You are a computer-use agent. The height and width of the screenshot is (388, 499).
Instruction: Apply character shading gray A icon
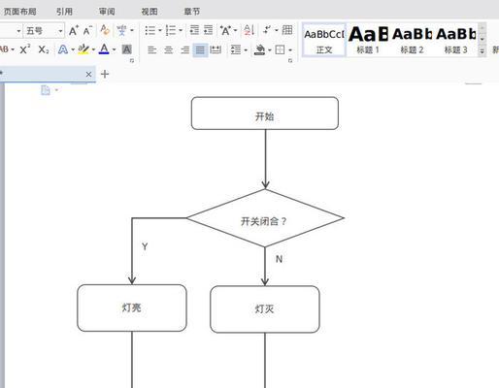coord(126,49)
